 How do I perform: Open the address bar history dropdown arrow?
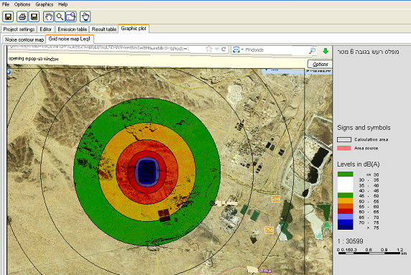coord(217,49)
